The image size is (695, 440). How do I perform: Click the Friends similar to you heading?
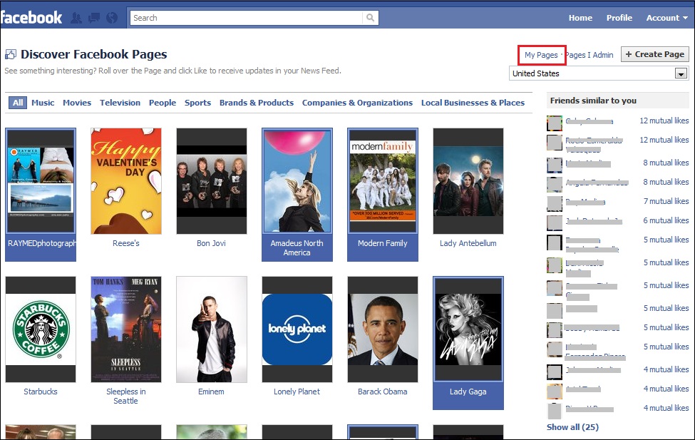tap(593, 101)
